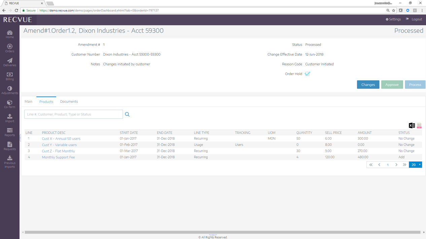This screenshot has height=239, width=426.
Task: Go to the first page of results
Action: tap(371, 165)
